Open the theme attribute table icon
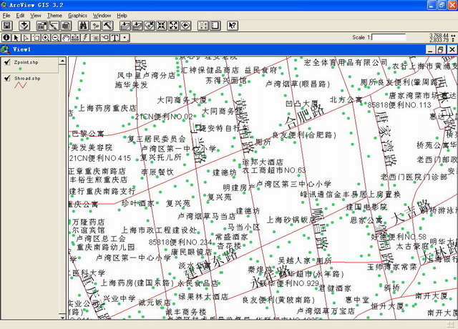The height and width of the screenshot is (329, 458). coord(66,26)
